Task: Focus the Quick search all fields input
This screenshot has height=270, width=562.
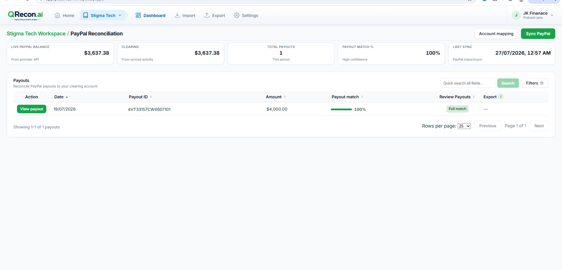Action: pyautogui.click(x=468, y=83)
